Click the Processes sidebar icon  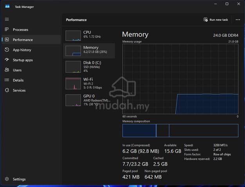point(7,29)
